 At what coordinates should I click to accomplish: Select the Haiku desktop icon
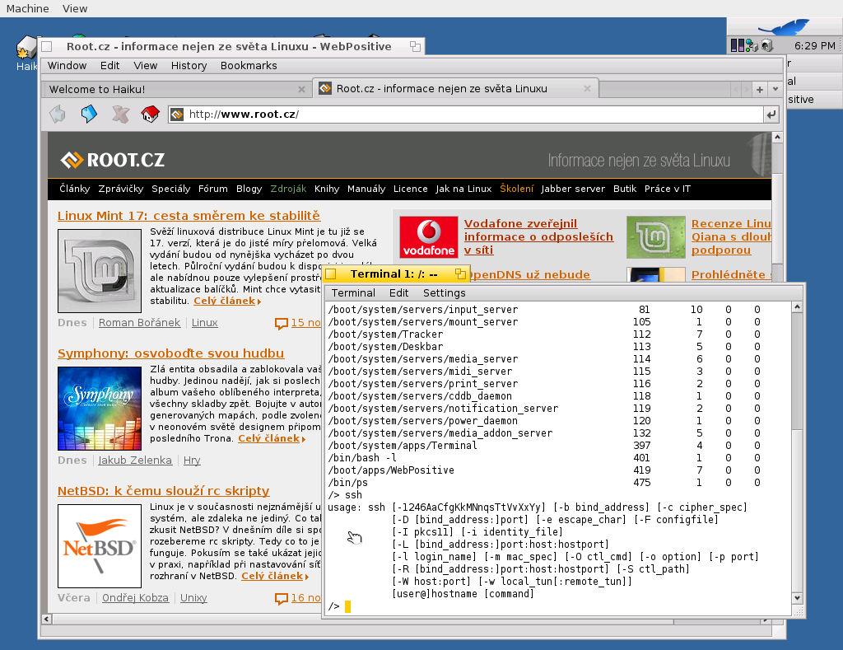(26, 54)
